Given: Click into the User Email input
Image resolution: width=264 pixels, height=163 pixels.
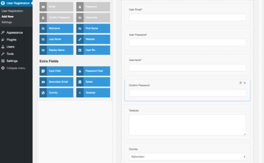Looking at the screenshot, I should (x=188, y=17).
